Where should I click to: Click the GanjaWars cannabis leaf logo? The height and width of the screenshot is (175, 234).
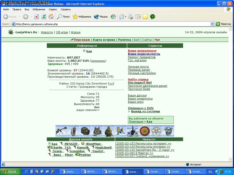[11, 32]
